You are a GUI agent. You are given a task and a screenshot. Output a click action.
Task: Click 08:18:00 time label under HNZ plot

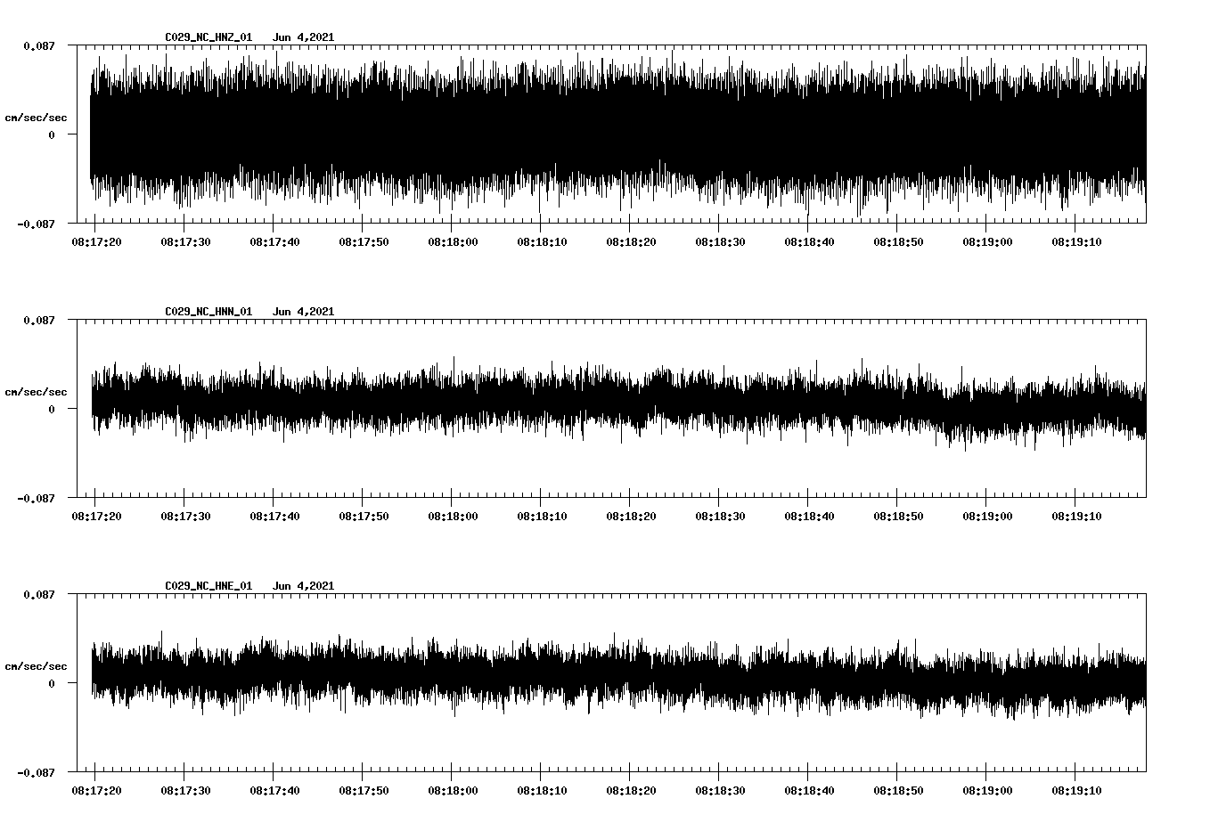pos(453,242)
